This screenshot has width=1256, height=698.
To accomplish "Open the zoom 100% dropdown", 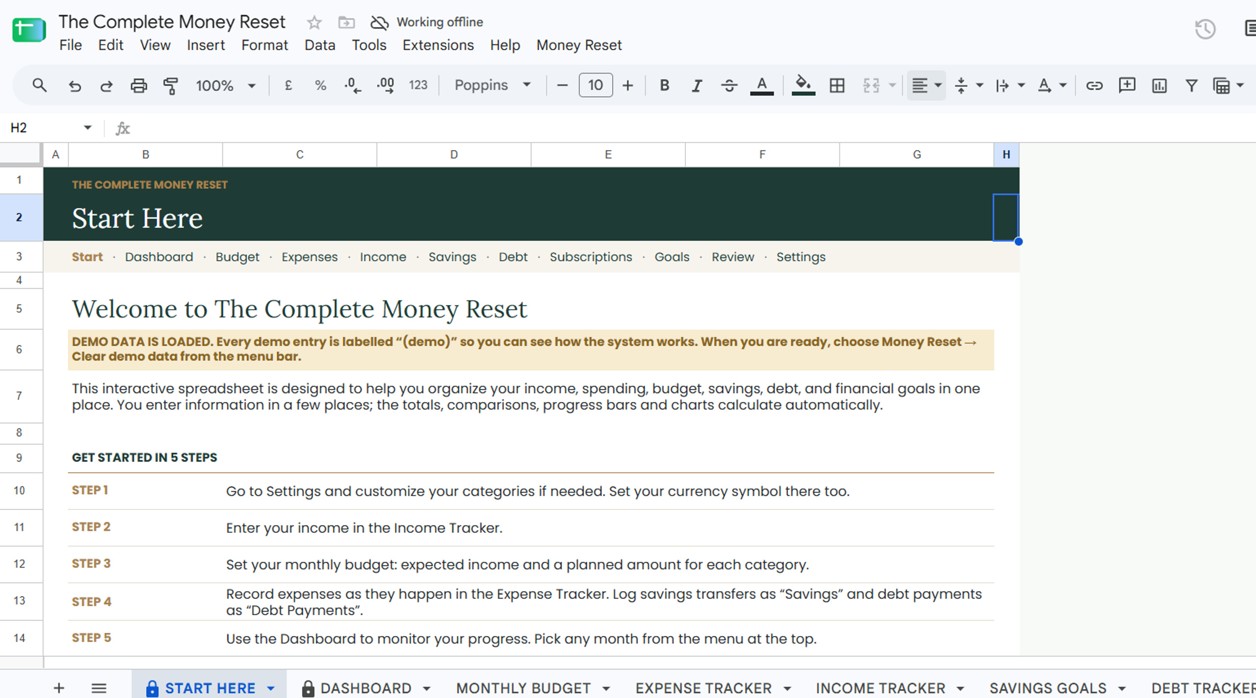I will click(x=226, y=85).
